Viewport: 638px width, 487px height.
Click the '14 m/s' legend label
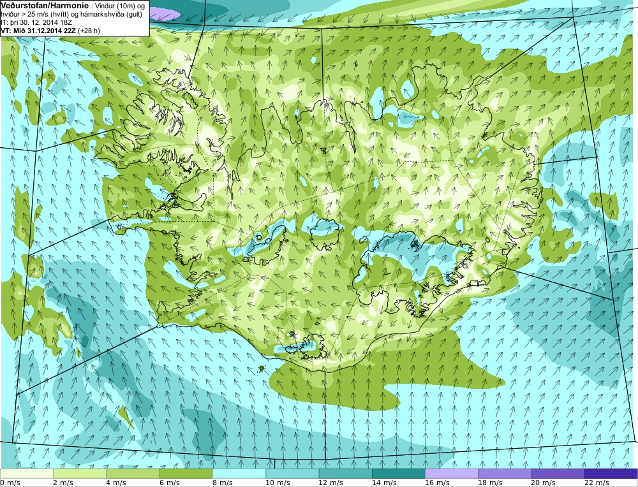[383, 483]
